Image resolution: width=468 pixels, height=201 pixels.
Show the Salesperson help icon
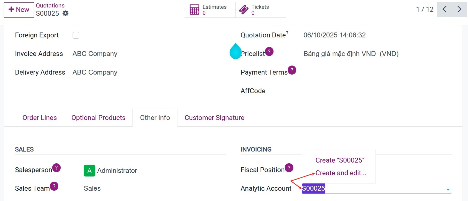pos(56,168)
